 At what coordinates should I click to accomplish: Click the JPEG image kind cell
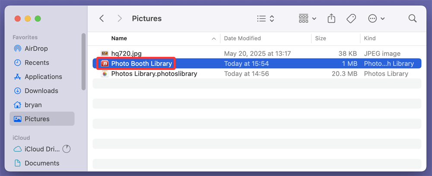click(382, 53)
